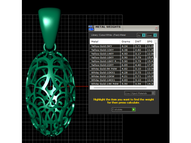Click the scroll-down arrow of metal list
Screen dimensions: 191x143
pyautogui.click(x=156, y=84)
